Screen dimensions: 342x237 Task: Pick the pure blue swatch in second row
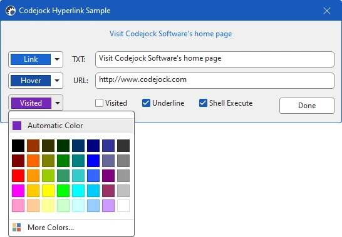pos(93,161)
